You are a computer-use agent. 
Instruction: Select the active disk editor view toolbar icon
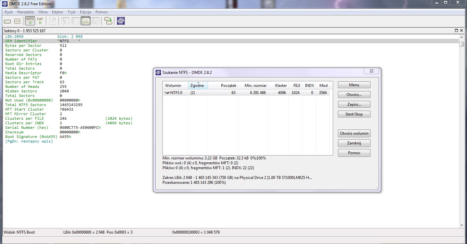(x=86, y=21)
